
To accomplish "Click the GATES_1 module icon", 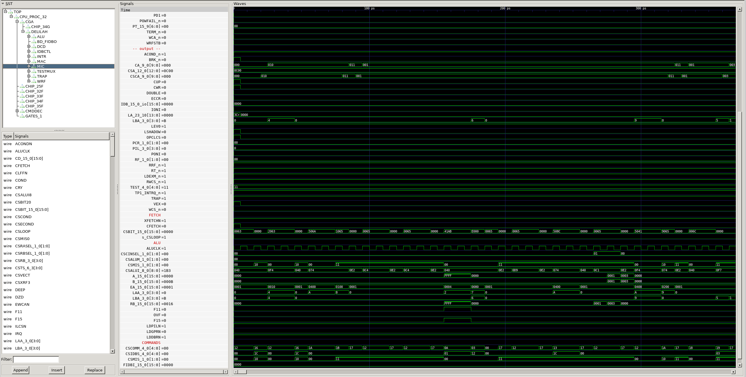I will point(22,116).
